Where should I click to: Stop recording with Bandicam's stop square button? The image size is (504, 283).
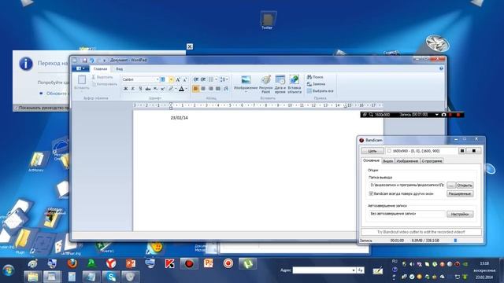[474, 150]
